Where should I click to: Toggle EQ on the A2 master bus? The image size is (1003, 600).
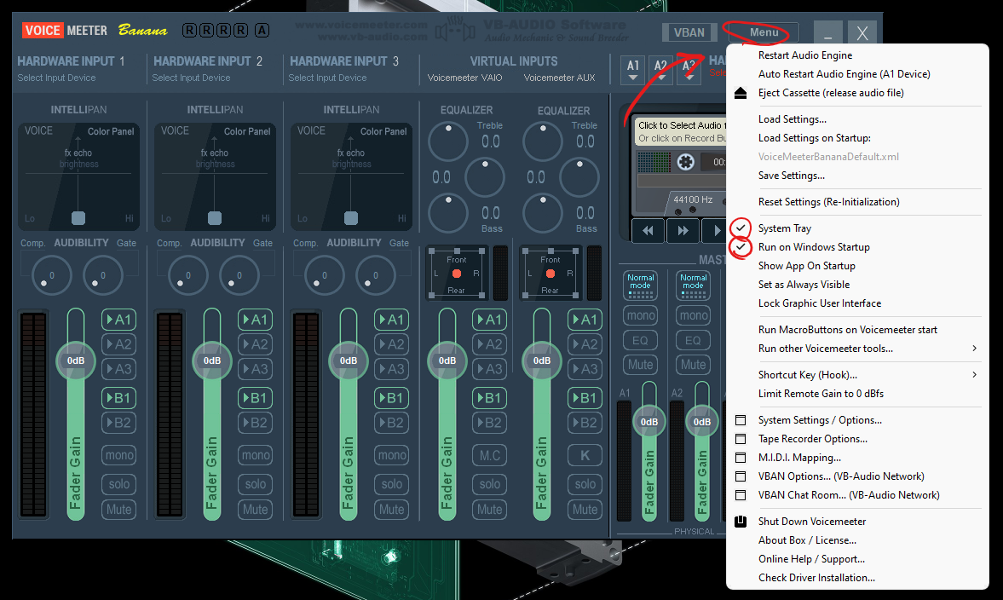[693, 340]
